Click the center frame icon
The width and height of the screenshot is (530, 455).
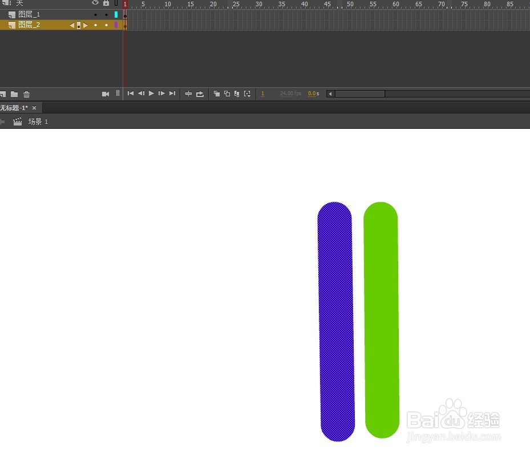(188, 94)
